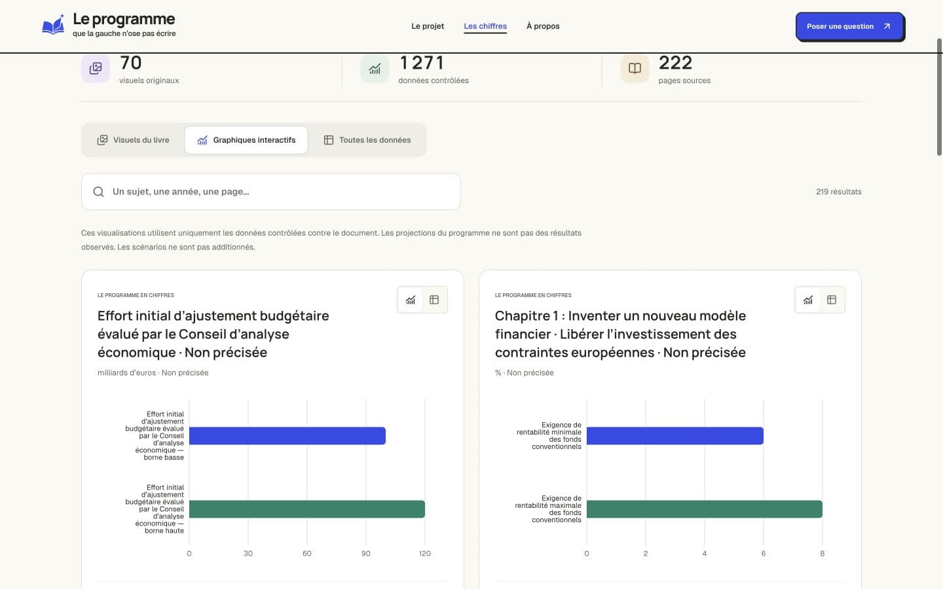The image size is (943, 589).
Task: Open Les chiffres nav item
Action: (x=485, y=26)
